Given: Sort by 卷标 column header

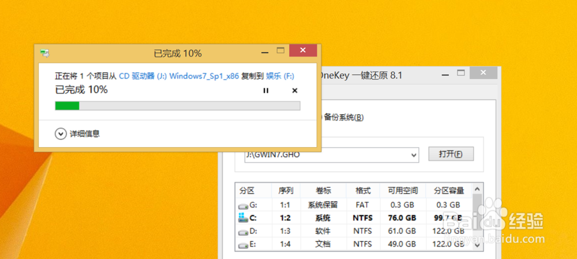Looking at the screenshot, I should click(323, 190).
